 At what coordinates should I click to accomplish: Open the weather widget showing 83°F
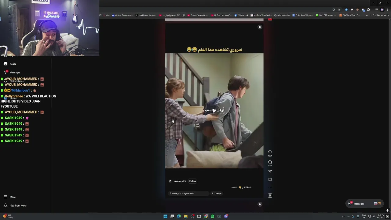(8, 216)
